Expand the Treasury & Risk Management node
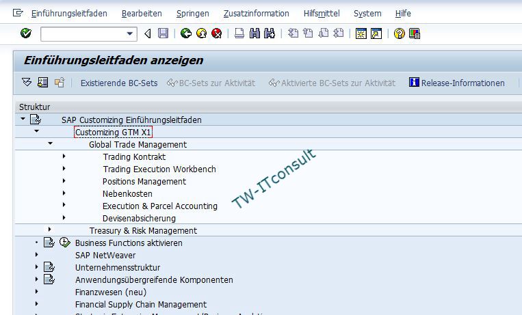 point(50,229)
